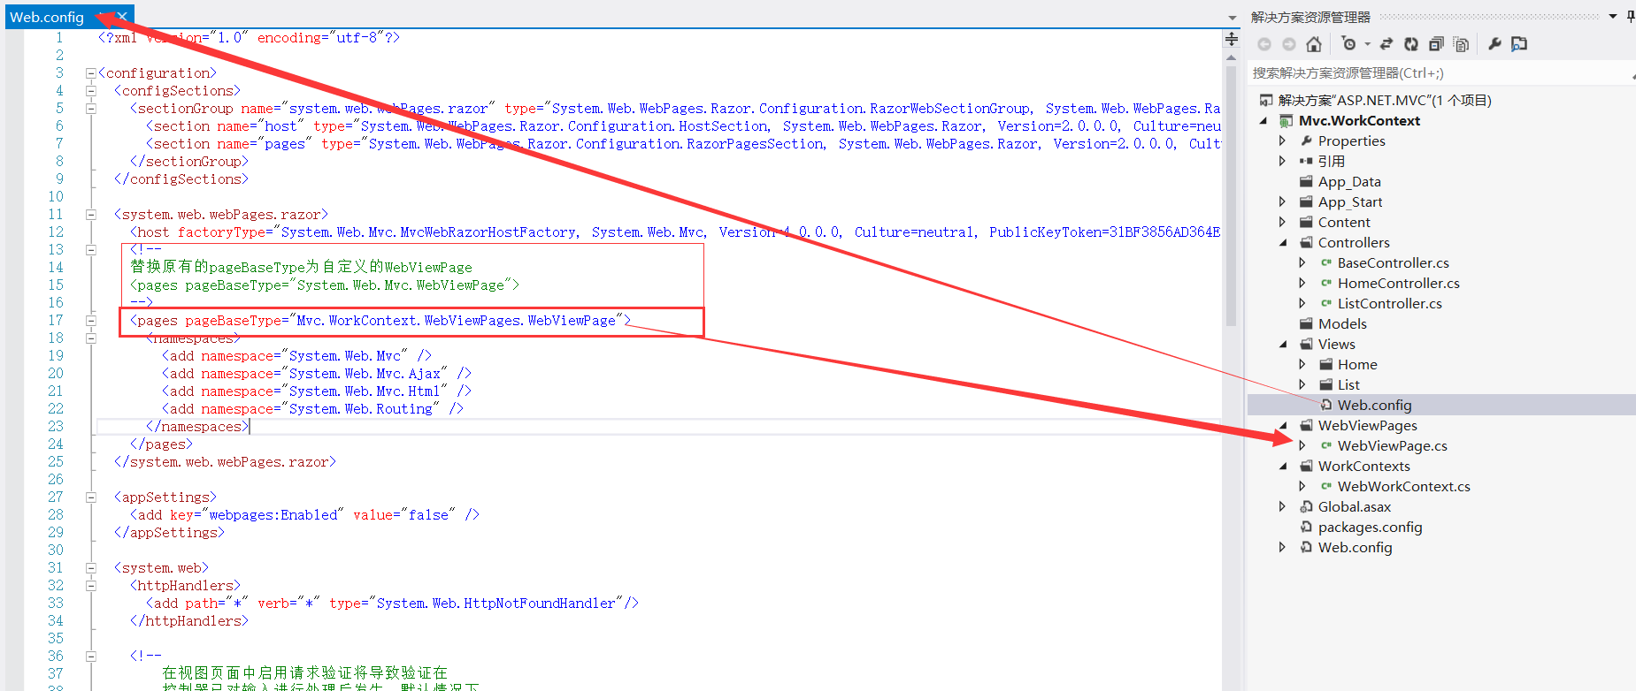Click the editor split-window handle icon
Screen dimensions: 1636x691
coord(1231,38)
